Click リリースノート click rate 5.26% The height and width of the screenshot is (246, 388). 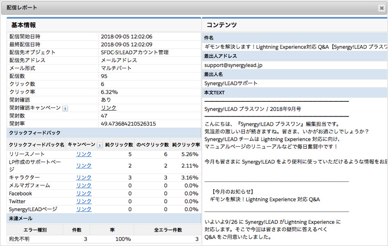pos(190,154)
